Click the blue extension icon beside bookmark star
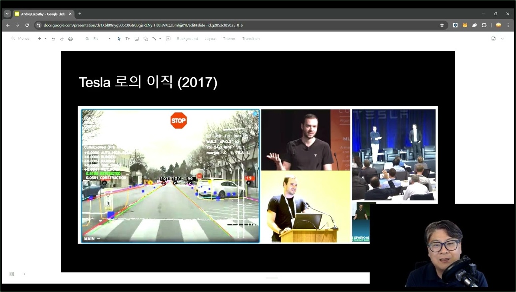516x292 pixels. [x=455, y=25]
